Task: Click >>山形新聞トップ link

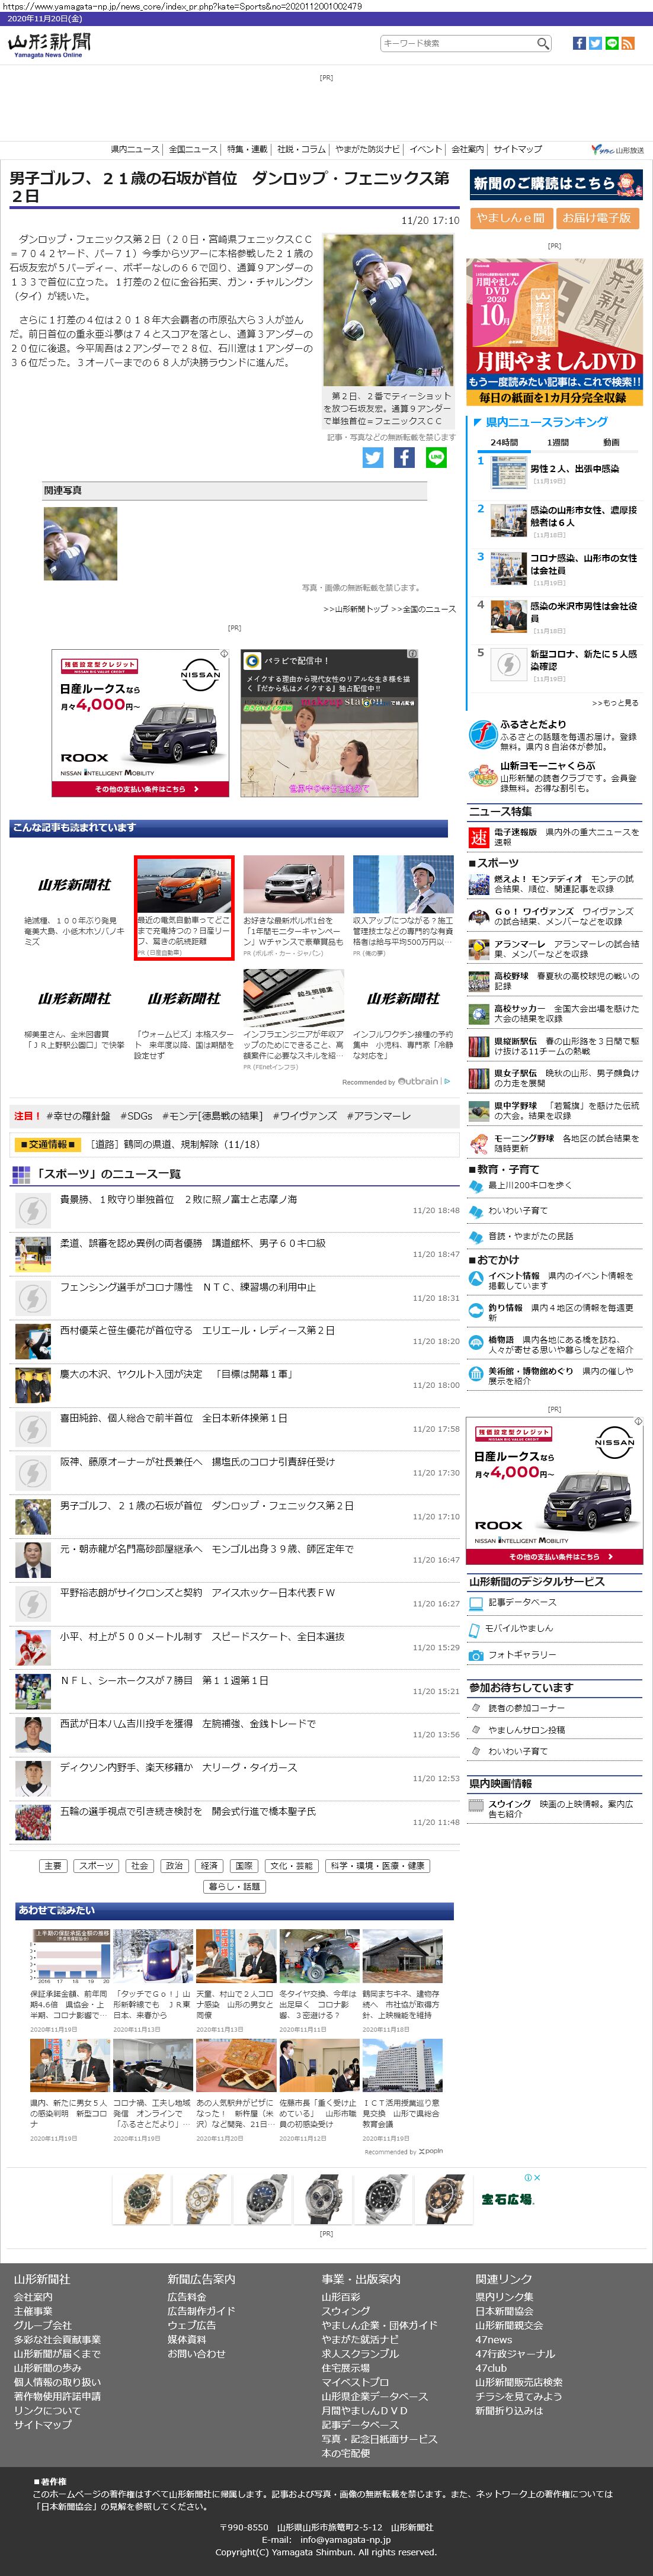Action: tap(355, 608)
